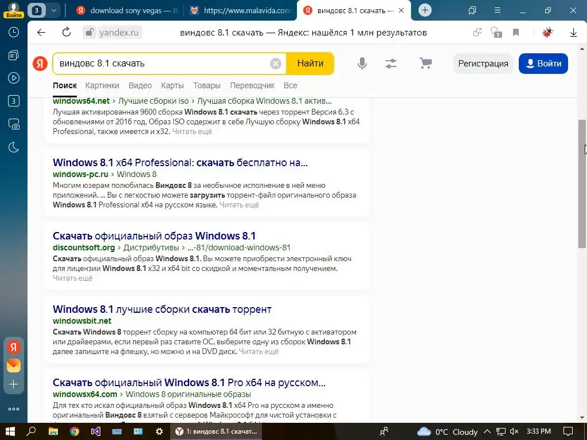Open the bookmarks collections icon in title bar

click(x=472, y=10)
